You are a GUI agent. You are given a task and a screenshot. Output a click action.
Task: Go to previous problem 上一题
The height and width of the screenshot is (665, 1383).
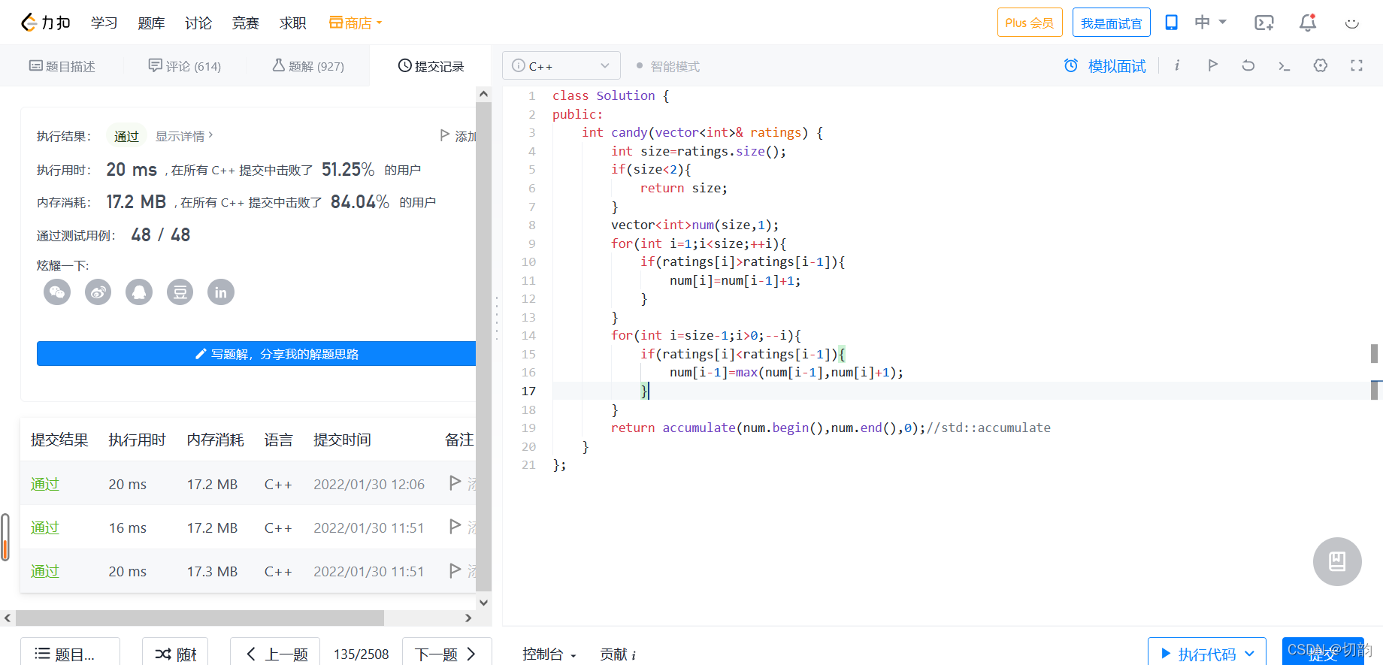pos(275,652)
